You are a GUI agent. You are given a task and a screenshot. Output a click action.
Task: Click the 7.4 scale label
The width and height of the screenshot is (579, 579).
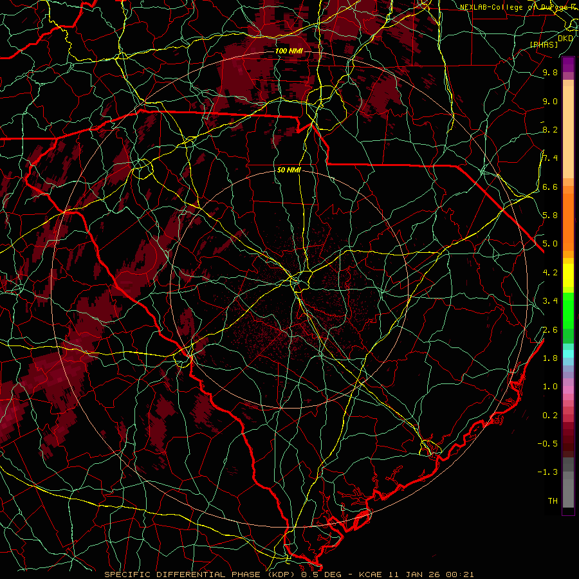pos(550,158)
